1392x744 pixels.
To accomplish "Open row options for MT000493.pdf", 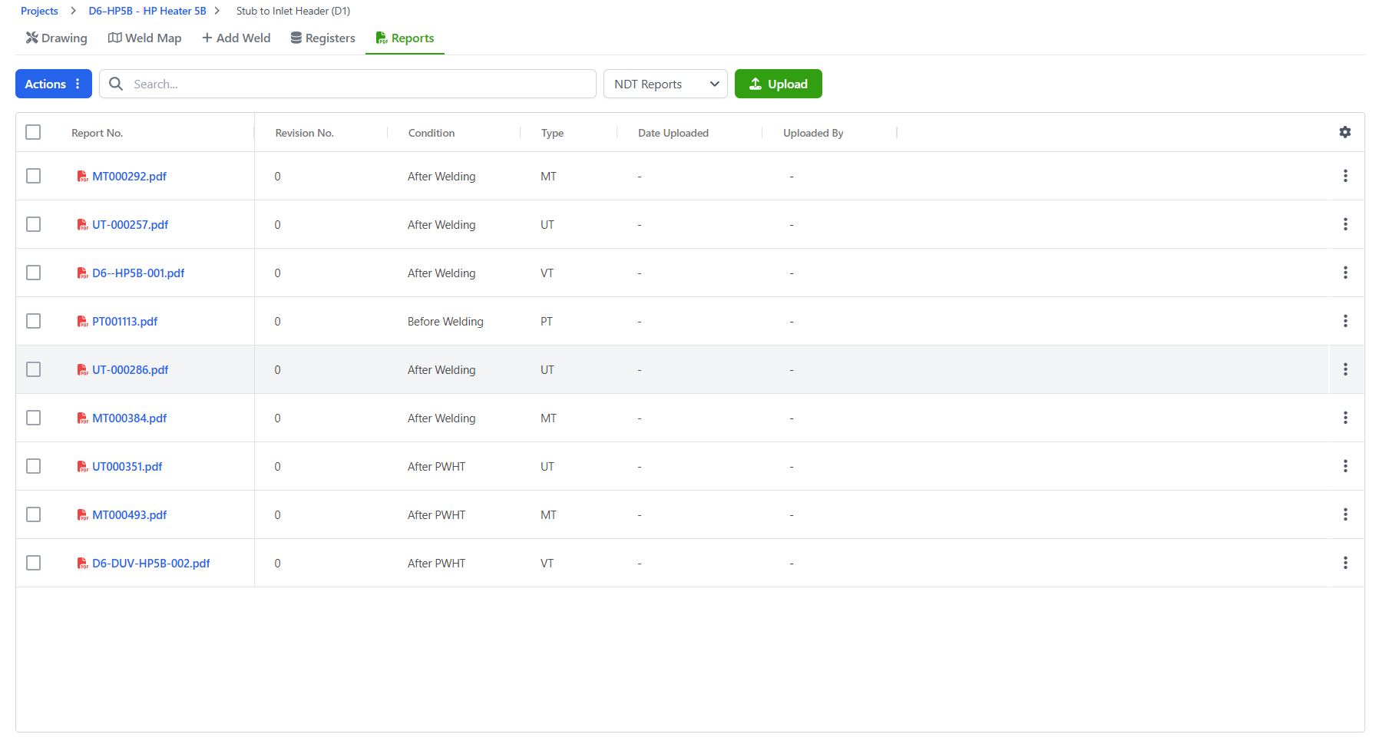I will click(1344, 514).
